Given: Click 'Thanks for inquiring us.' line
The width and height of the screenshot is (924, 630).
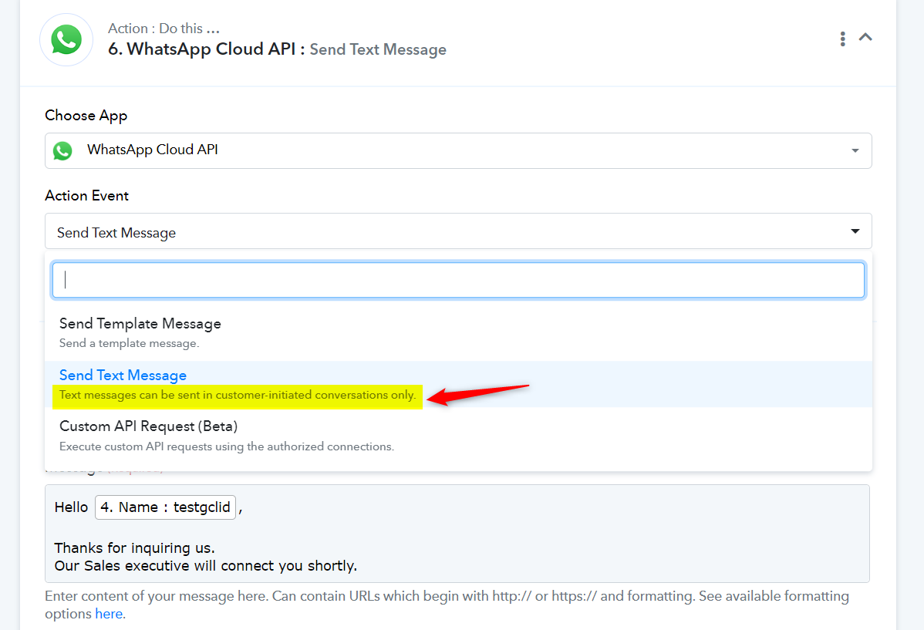Looking at the screenshot, I should (x=134, y=548).
